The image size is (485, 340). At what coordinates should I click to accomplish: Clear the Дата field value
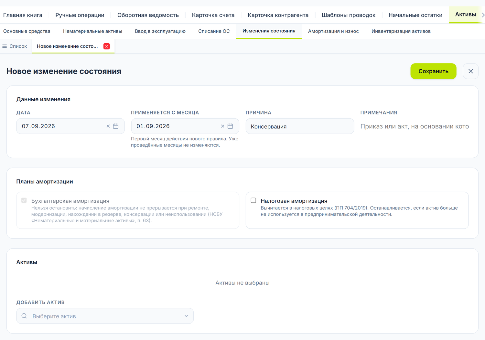pos(108,126)
